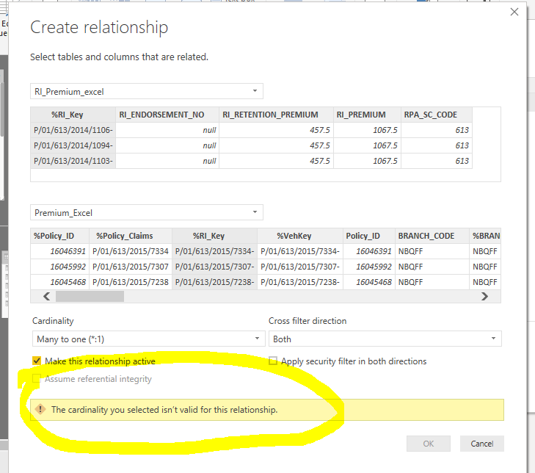Click the right arrow of horizontal scrollbar
The height and width of the screenshot is (473, 535).
pyautogui.click(x=484, y=297)
